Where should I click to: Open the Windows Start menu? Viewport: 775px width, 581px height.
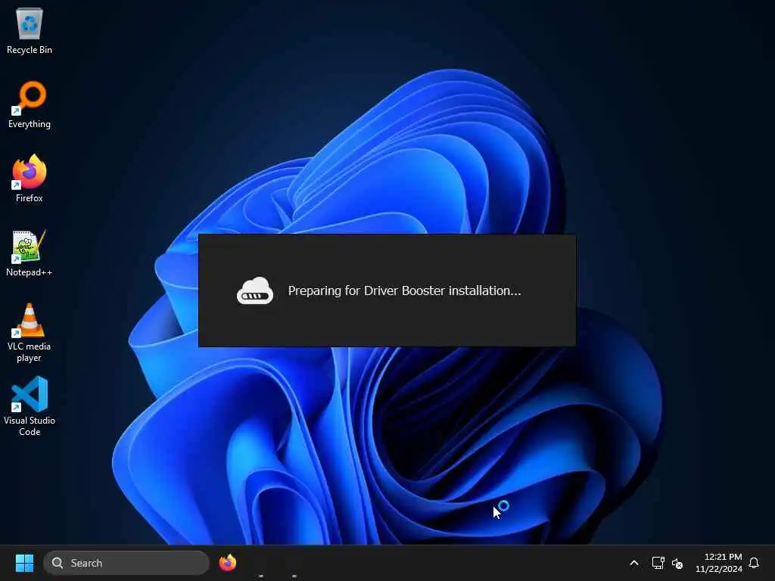[24, 563]
